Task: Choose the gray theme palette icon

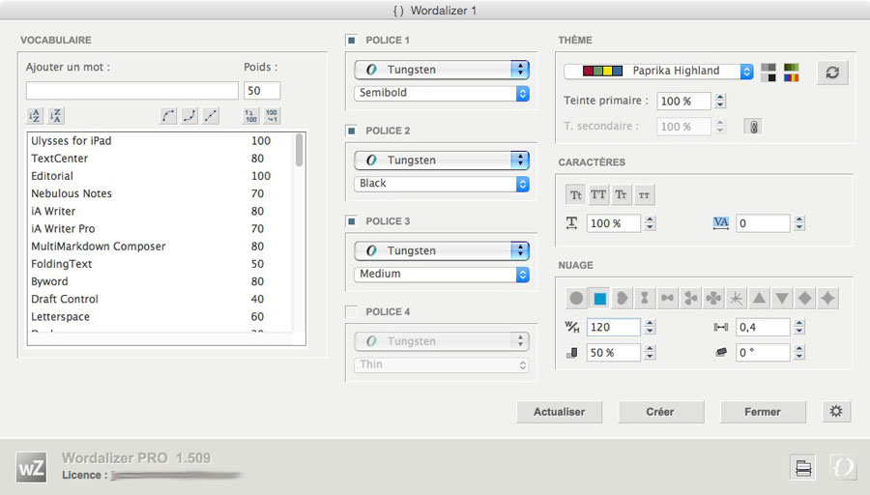Action: 768,73
